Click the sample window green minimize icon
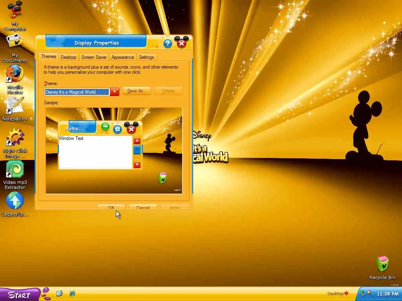The width and height of the screenshot is (402, 301). (x=105, y=127)
